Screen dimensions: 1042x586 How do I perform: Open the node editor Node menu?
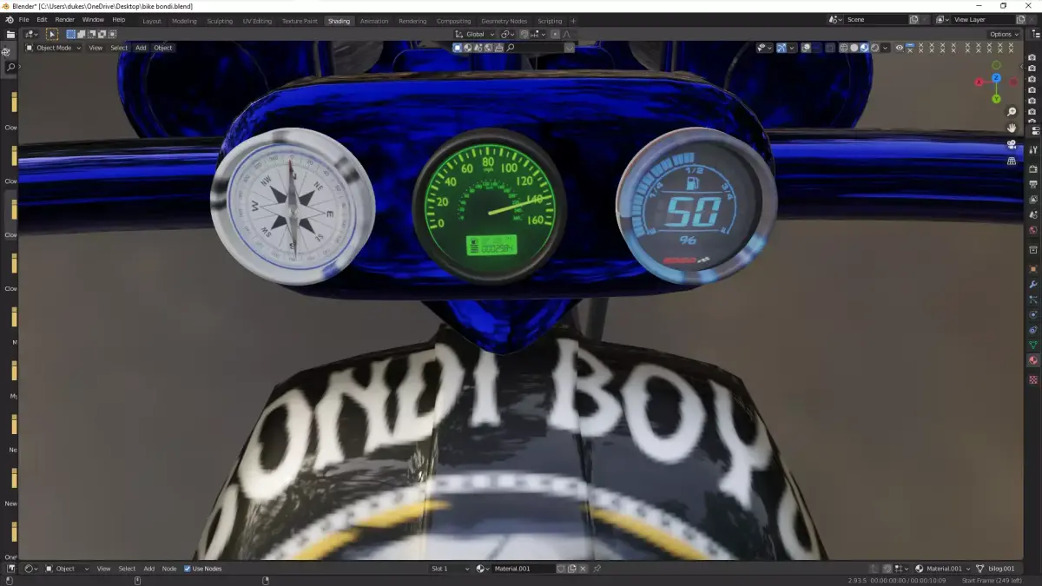tap(169, 569)
